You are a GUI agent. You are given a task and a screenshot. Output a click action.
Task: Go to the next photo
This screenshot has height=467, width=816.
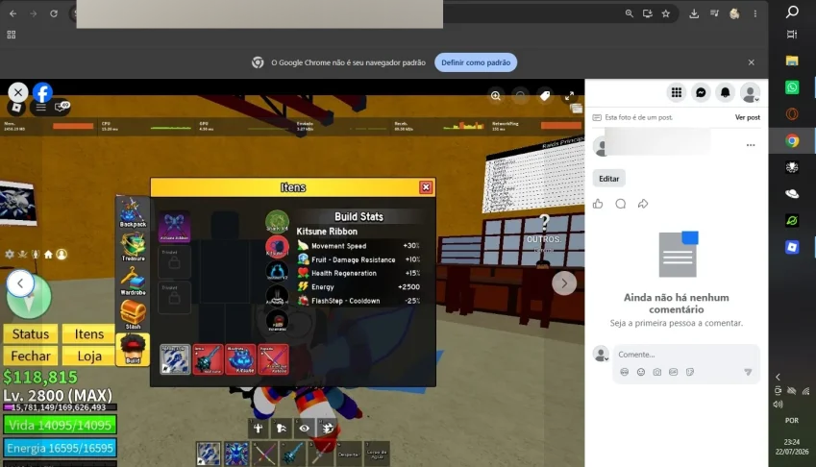pos(564,283)
